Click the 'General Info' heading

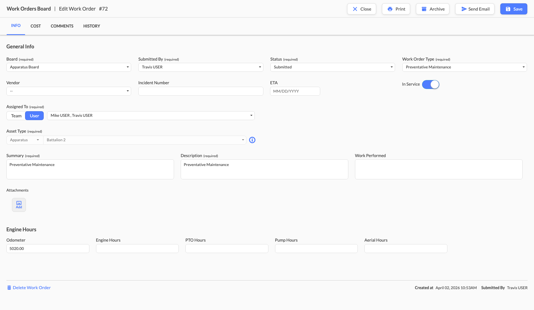coord(20,47)
